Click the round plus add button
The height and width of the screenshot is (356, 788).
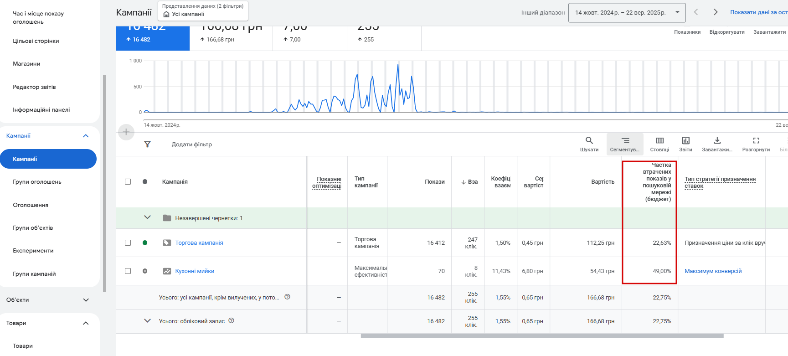click(126, 132)
